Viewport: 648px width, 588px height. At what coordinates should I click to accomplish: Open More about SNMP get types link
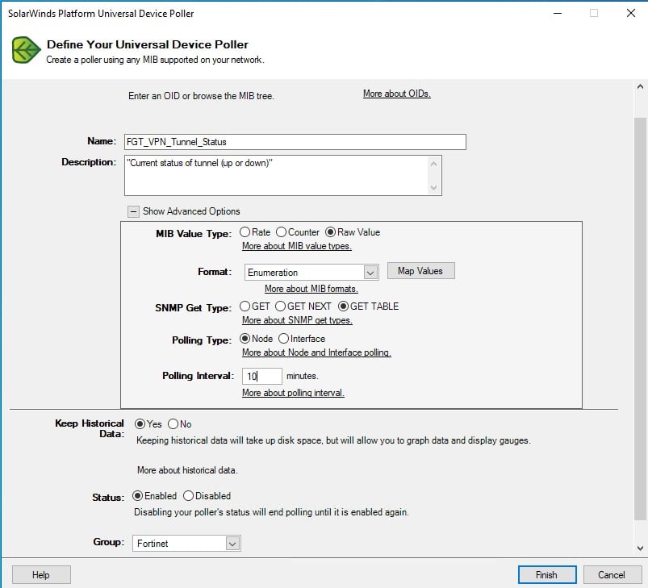click(297, 320)
